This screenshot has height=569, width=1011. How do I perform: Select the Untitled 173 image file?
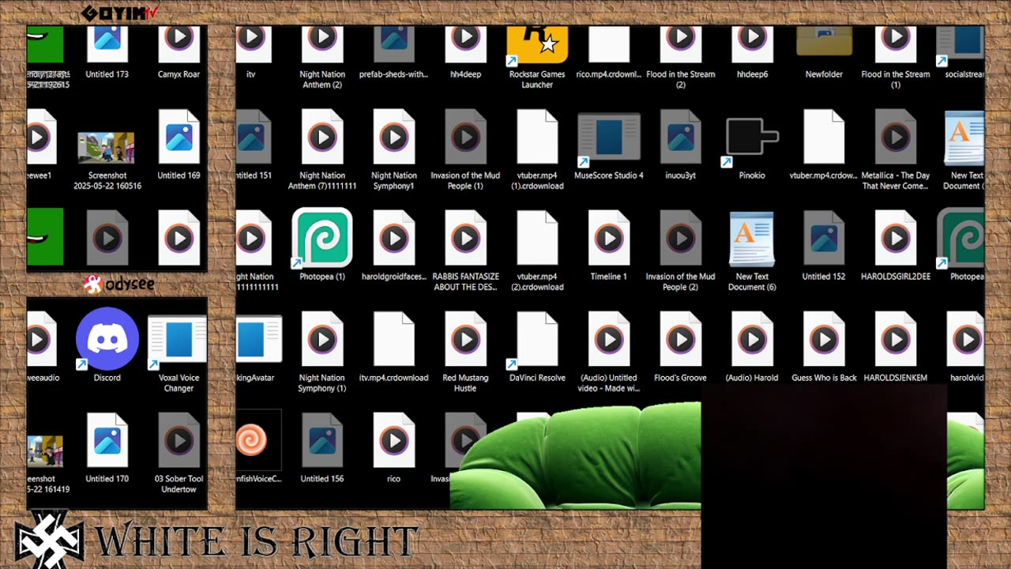tap(107, 43)
